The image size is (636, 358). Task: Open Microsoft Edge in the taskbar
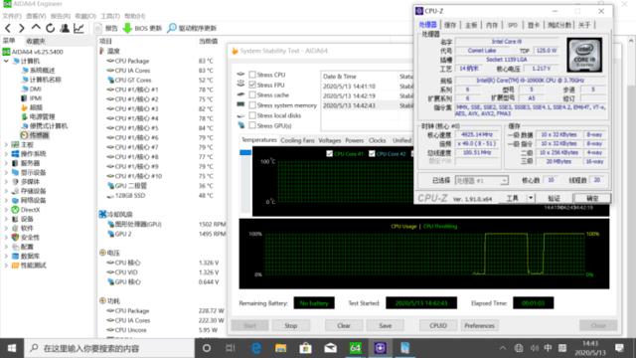click(256, 348)
